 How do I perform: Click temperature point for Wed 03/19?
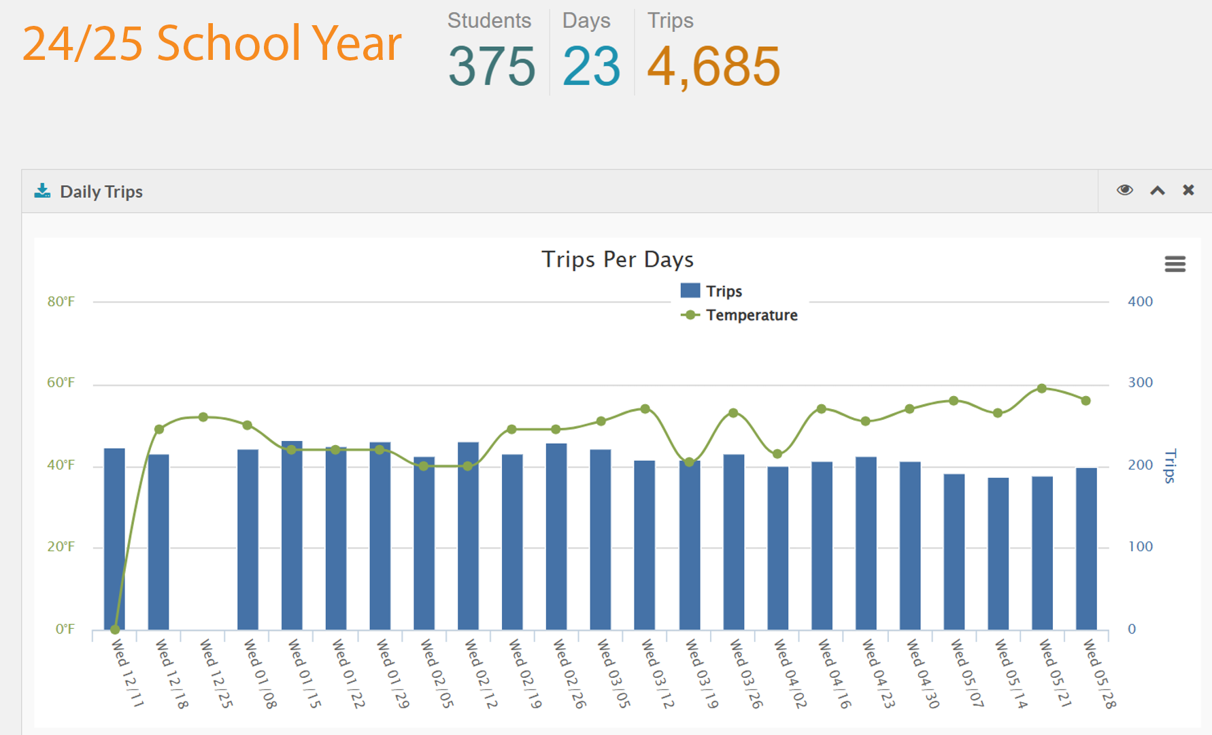689,462
